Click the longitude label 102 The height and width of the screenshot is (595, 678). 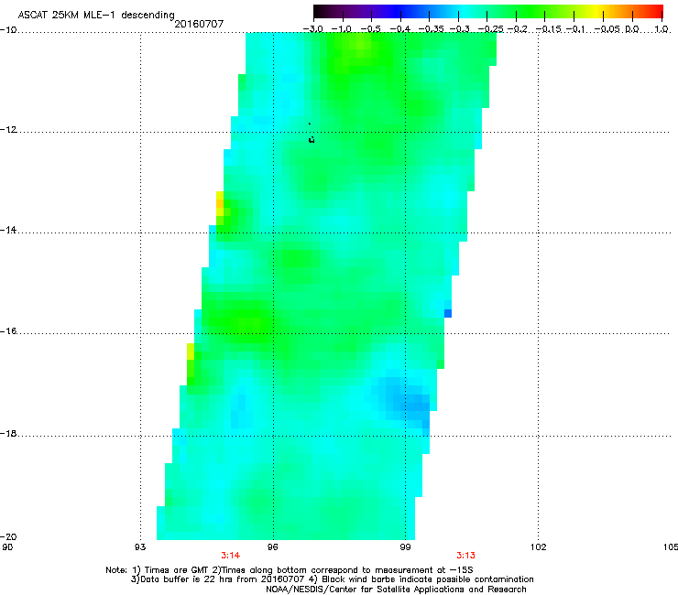(539, 547)
